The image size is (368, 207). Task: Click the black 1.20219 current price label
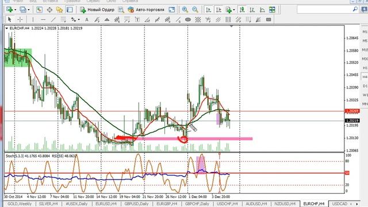[x=352, y=121]
